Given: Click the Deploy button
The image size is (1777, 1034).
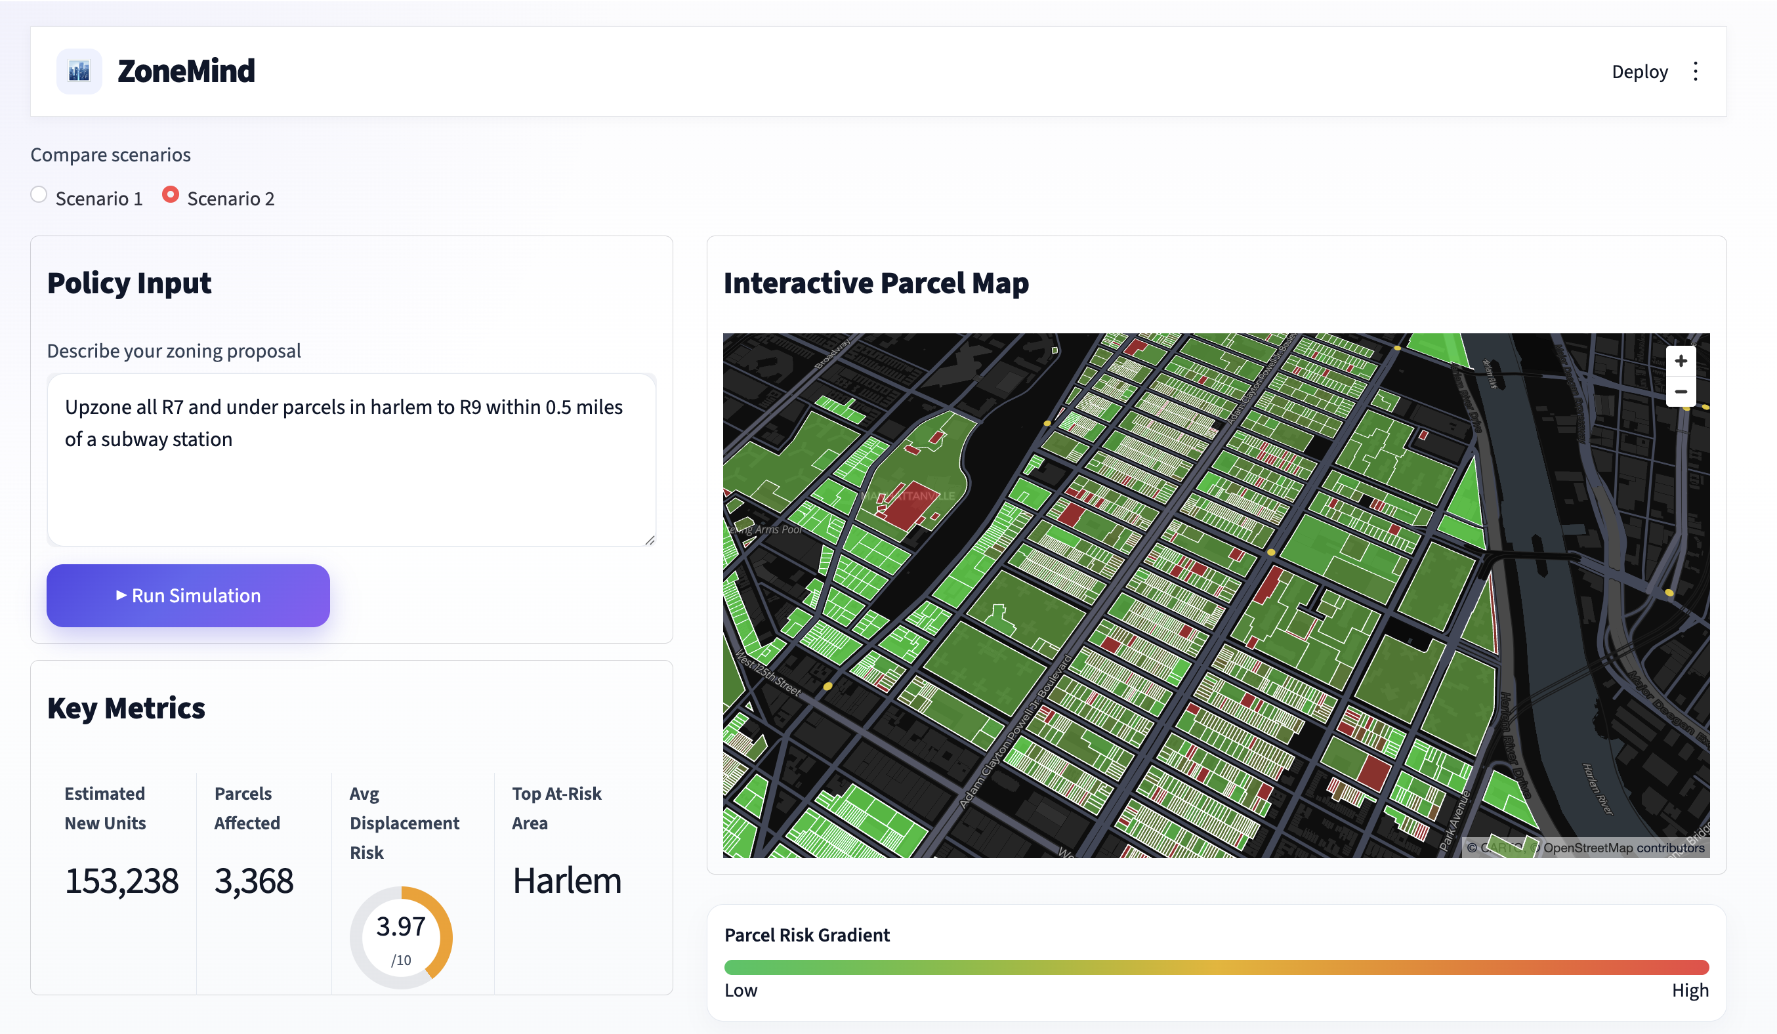Looking at the screenshot, I should click(x=1639, y=72).
